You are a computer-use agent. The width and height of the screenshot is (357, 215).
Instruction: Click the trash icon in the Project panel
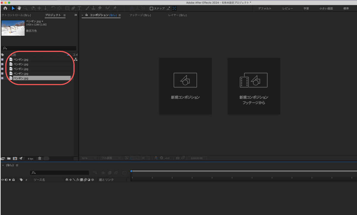pos(40,158)
